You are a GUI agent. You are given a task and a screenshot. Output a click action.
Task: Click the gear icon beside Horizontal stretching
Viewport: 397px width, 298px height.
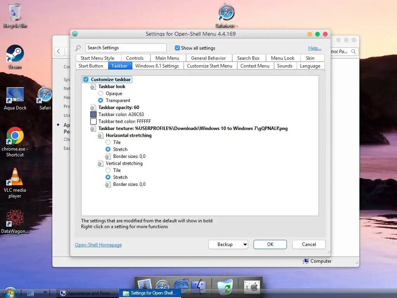coord(100,135)
